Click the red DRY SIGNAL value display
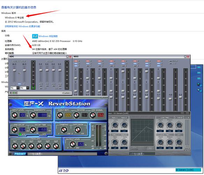Screen dimensions: 204x175 click(101, 115)
